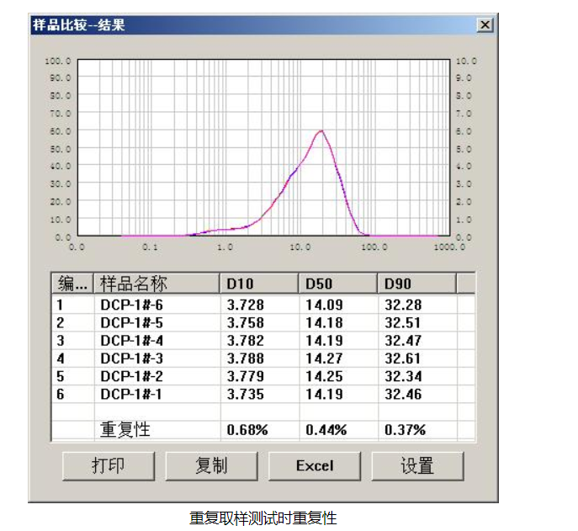Click the 样品名称 column header
This screenshot has height=531, width=578.
point(156,283)
